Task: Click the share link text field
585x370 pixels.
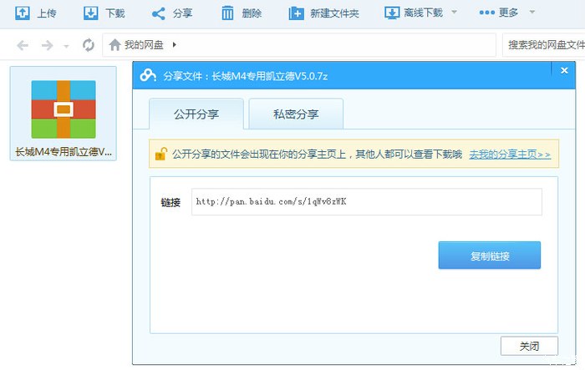Action: 366,202
